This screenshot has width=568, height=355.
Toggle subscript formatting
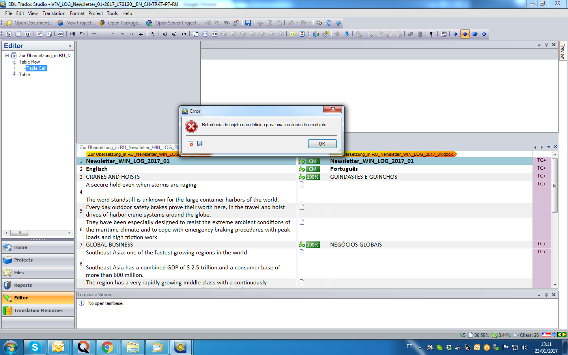point(49,34)
